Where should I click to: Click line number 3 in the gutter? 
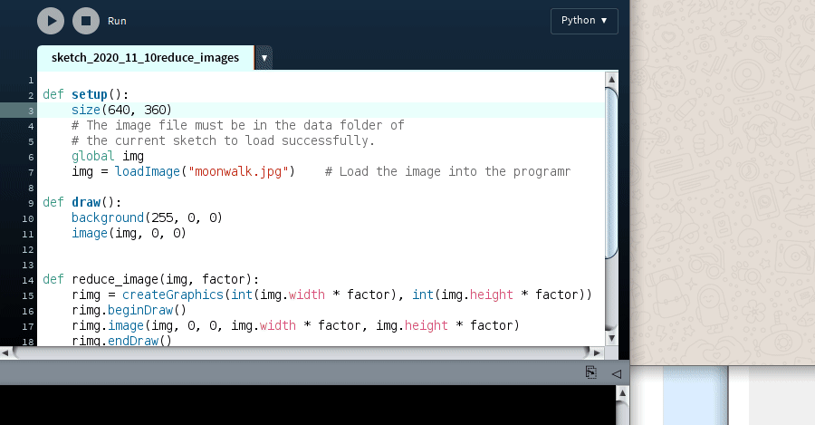pos(31,111)
